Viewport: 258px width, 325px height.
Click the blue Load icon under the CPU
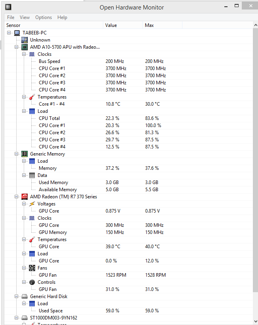pyautogui.click(x=32, y=111)
